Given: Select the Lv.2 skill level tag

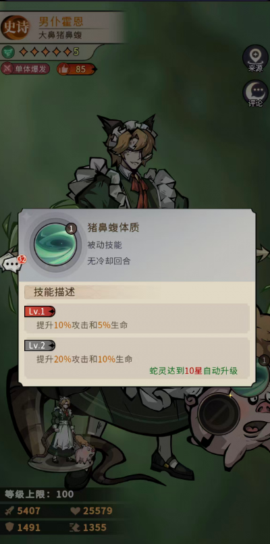Looking at the screenshot, I should coord(40,345).
